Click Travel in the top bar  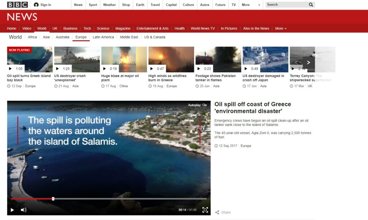coord(155,5)
